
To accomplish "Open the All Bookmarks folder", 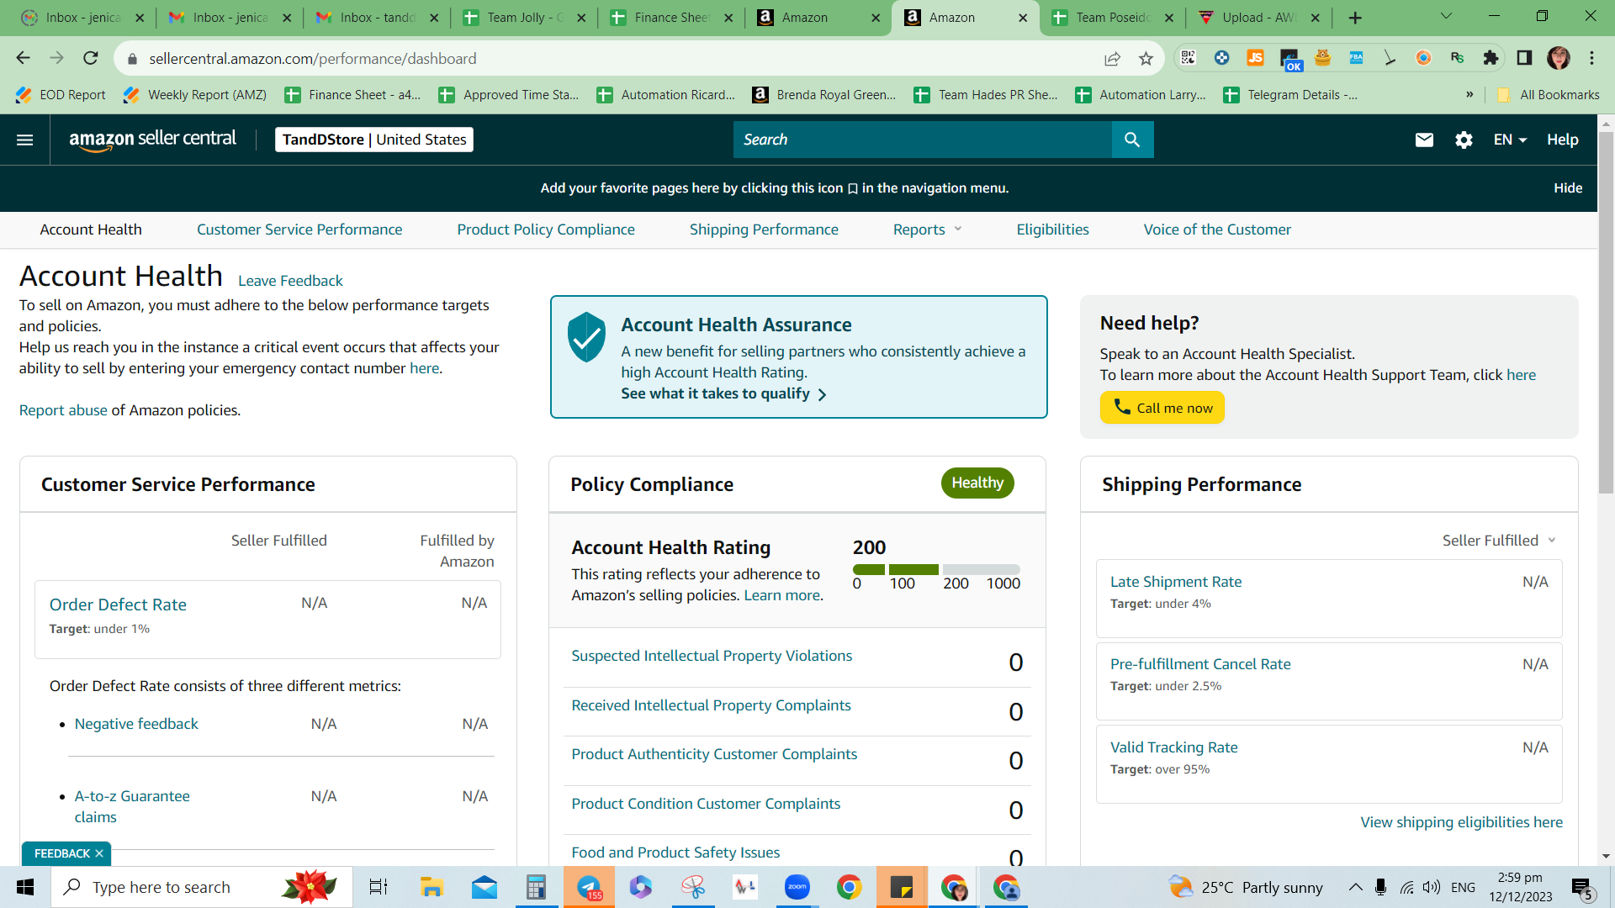I will tap(1549, 95).
